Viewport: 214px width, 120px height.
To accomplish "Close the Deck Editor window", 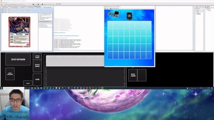I will coord(154,6).
